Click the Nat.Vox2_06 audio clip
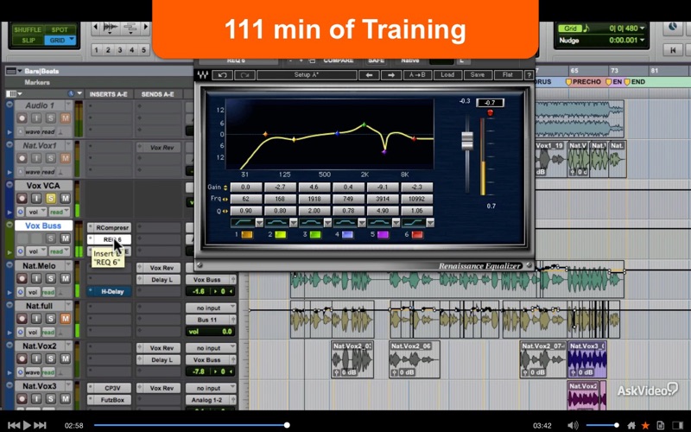 click(415, 359)
